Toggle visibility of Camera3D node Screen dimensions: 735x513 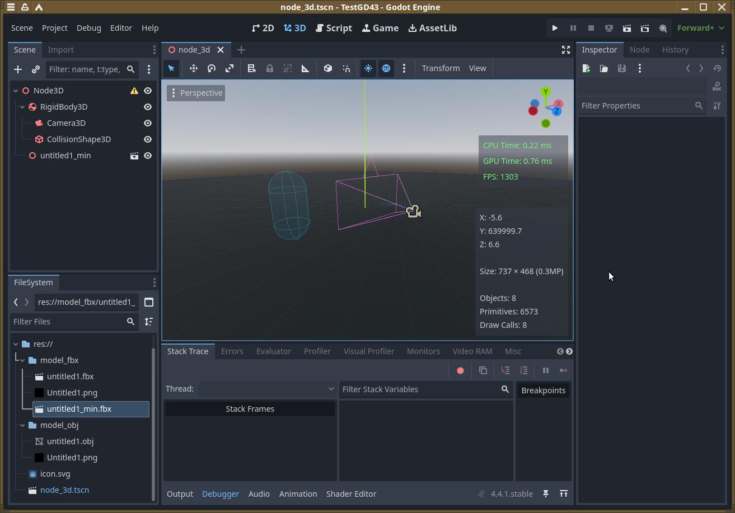point(148,123)
